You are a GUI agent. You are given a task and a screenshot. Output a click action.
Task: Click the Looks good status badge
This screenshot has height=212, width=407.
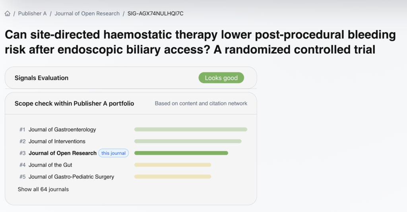(x=221, y=78)
